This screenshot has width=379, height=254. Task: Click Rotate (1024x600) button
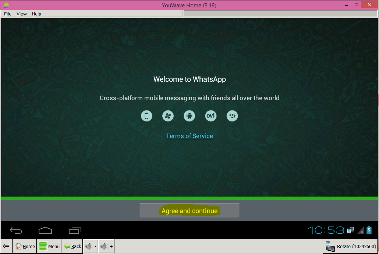click(350, 246)
